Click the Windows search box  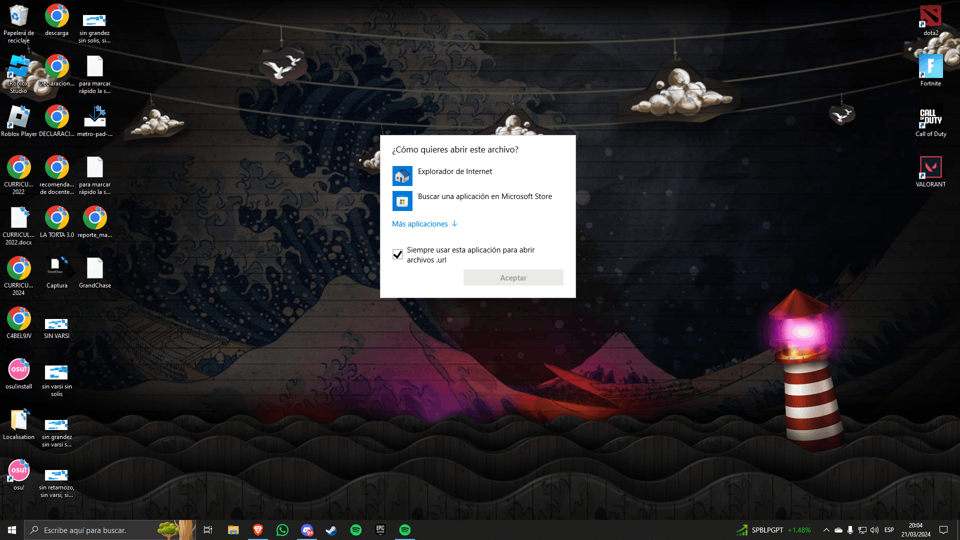coord(95,530)
